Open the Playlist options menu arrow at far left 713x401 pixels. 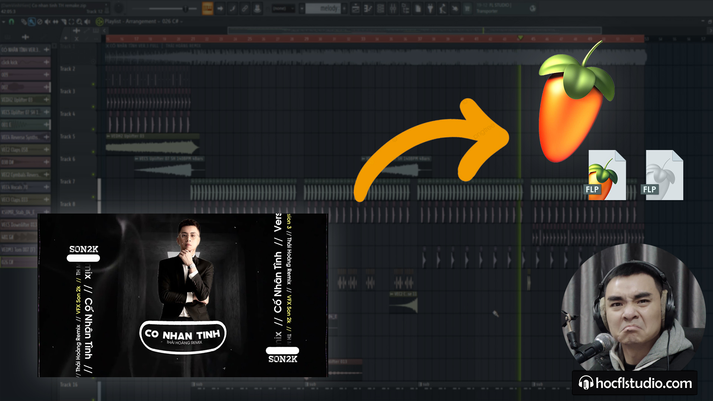click(4, 22)
